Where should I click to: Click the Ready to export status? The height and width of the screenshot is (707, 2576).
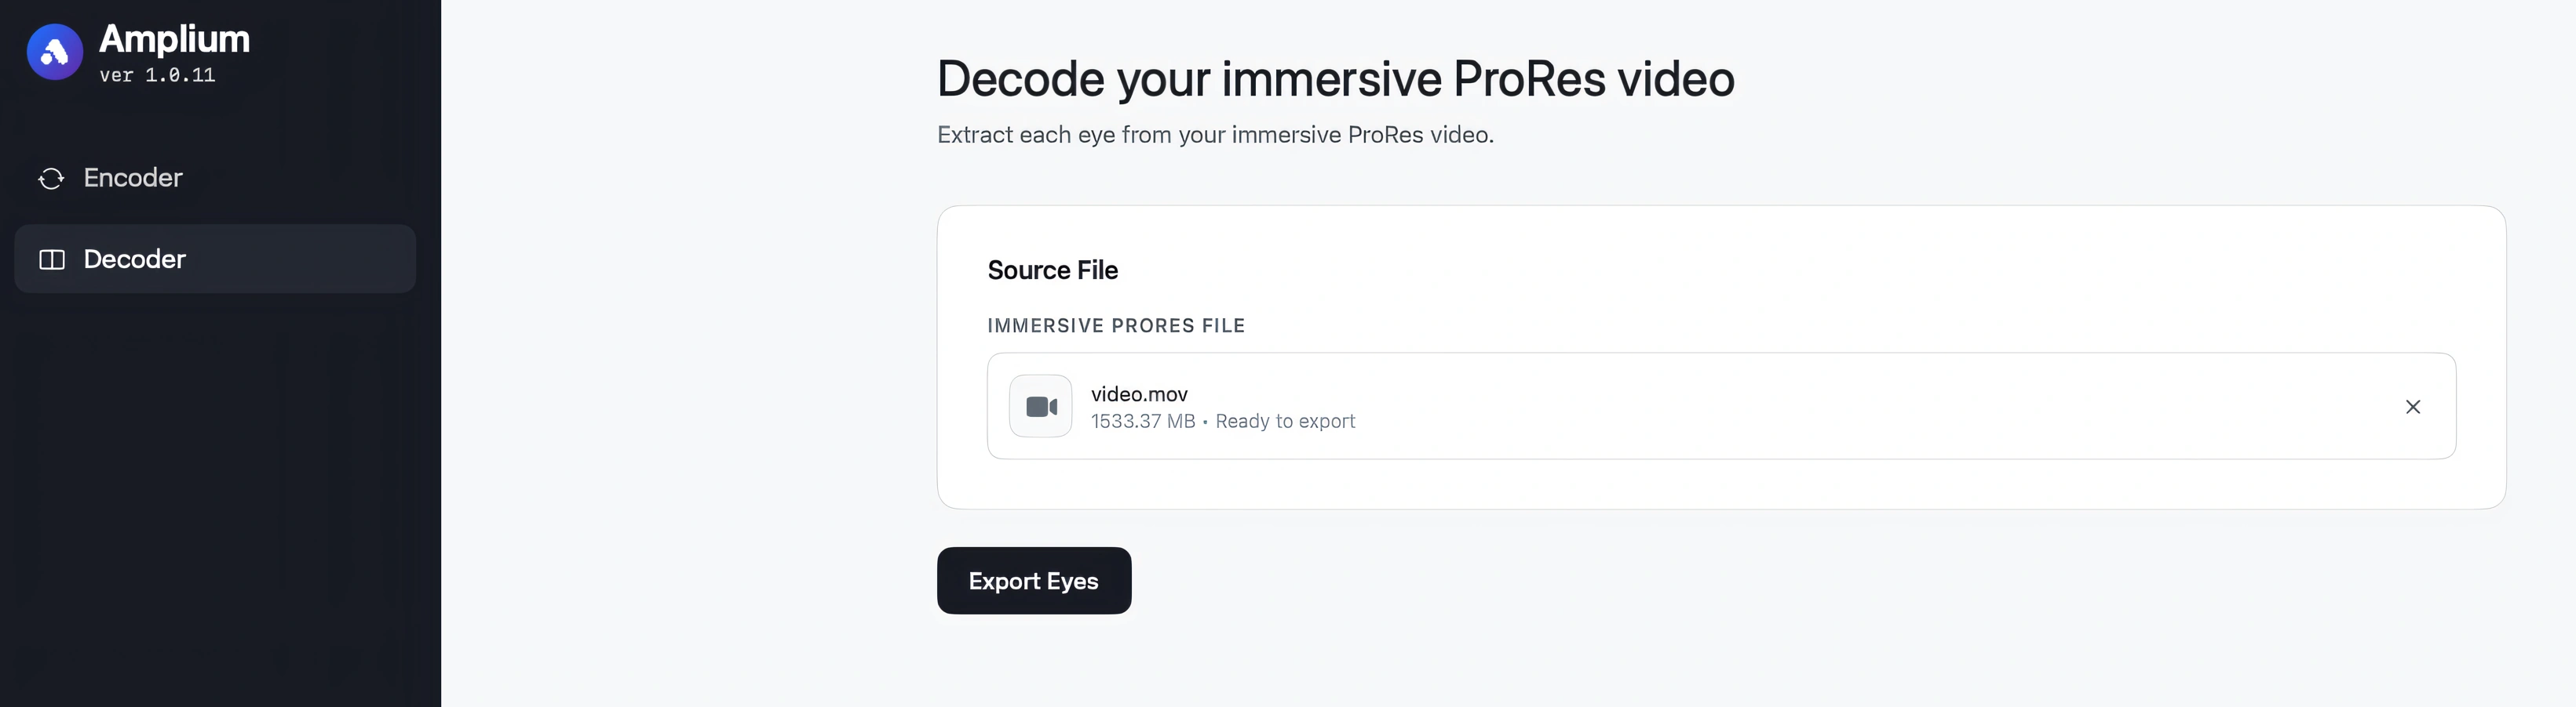[1285, 422]
